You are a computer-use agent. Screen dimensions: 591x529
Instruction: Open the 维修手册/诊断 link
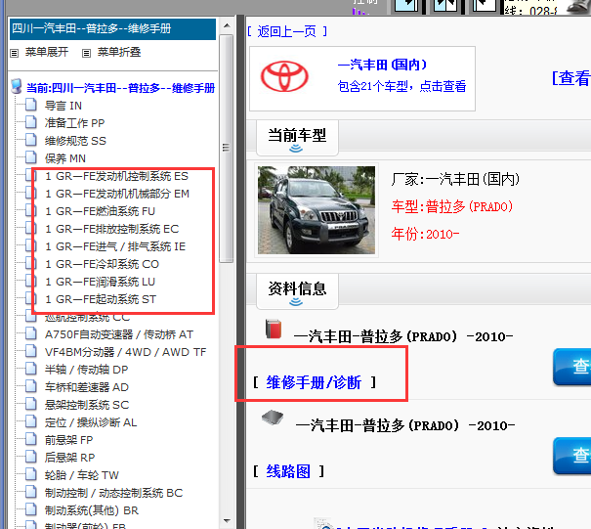(314, 382)
